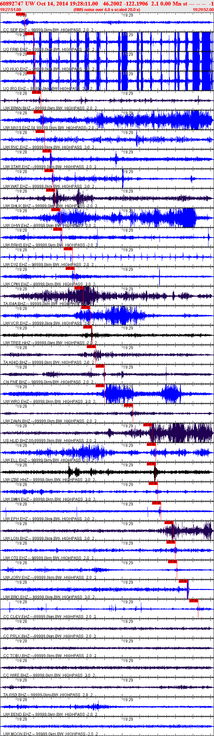Click the "CC CLCV EHZ" station label
This screenshot has height=736, width=214.
click(x=17, y=617)
